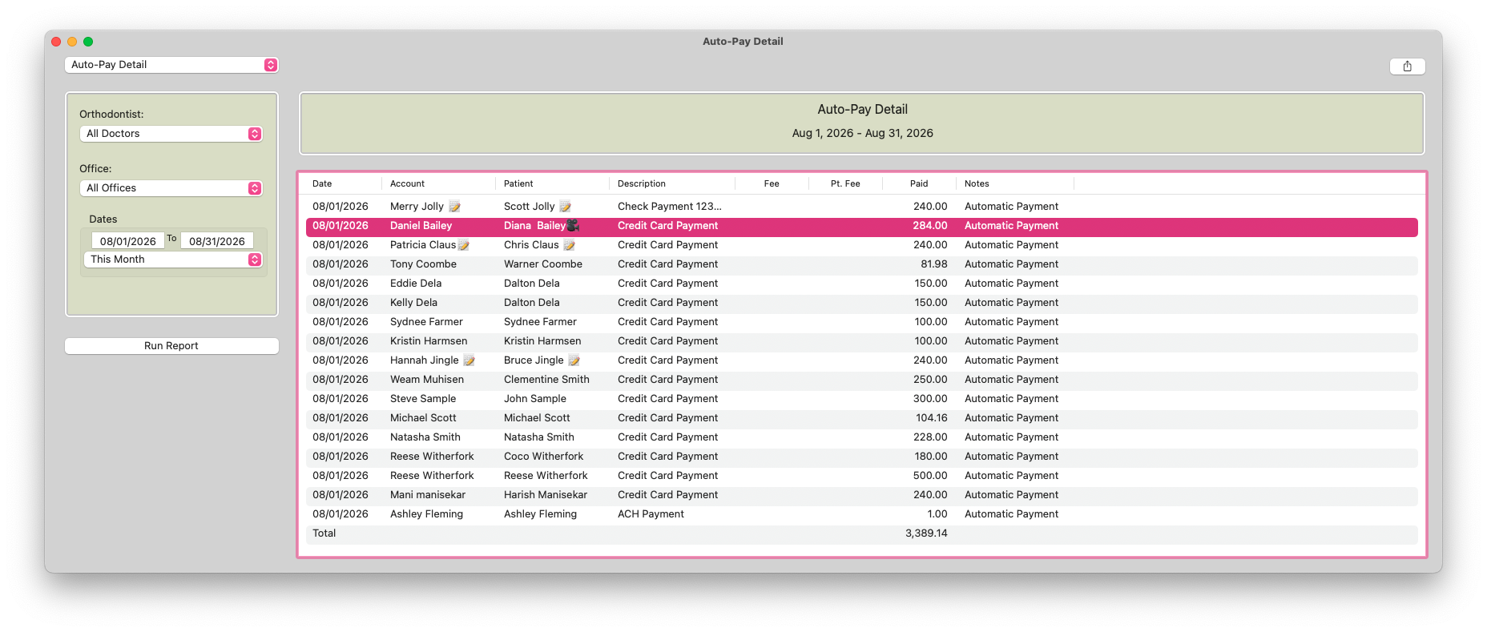The height and width of the screenshot is (632, 1487).
Task: Open note icon beside Merry Jolly account
Action: point(454,207)
